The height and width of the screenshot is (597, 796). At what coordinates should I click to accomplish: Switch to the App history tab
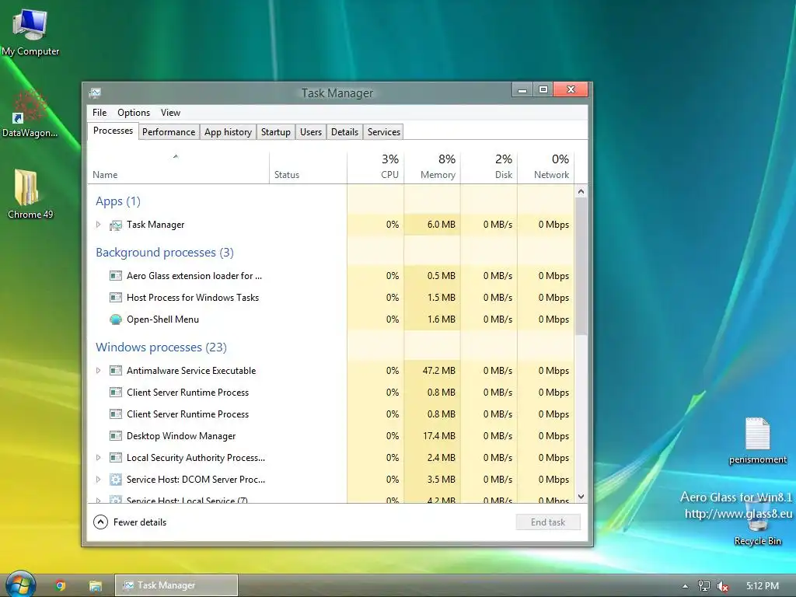pyautogui.click(x=228, y=132)
